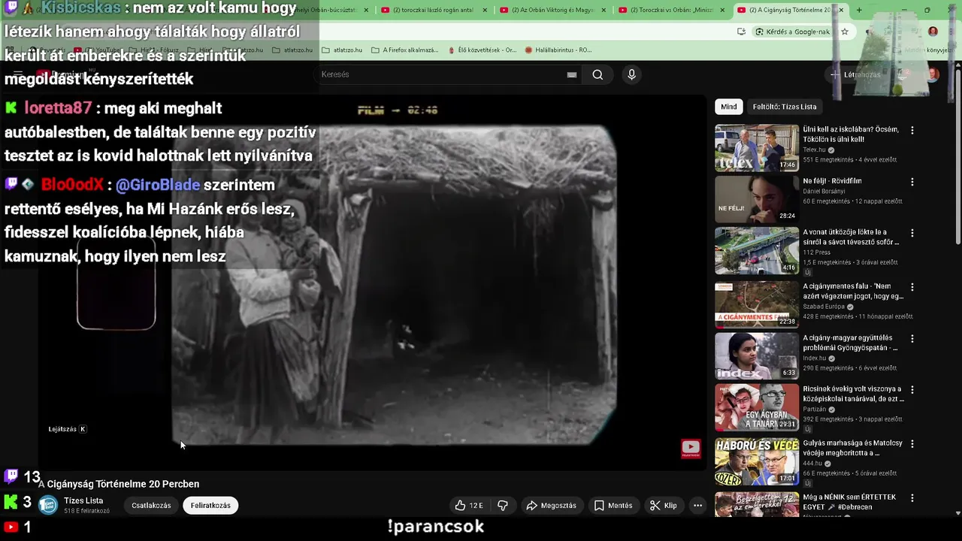Open 'Halállabirintus' bookmark
This screenshot has width=962, height=541.
(x=558, y=50)
